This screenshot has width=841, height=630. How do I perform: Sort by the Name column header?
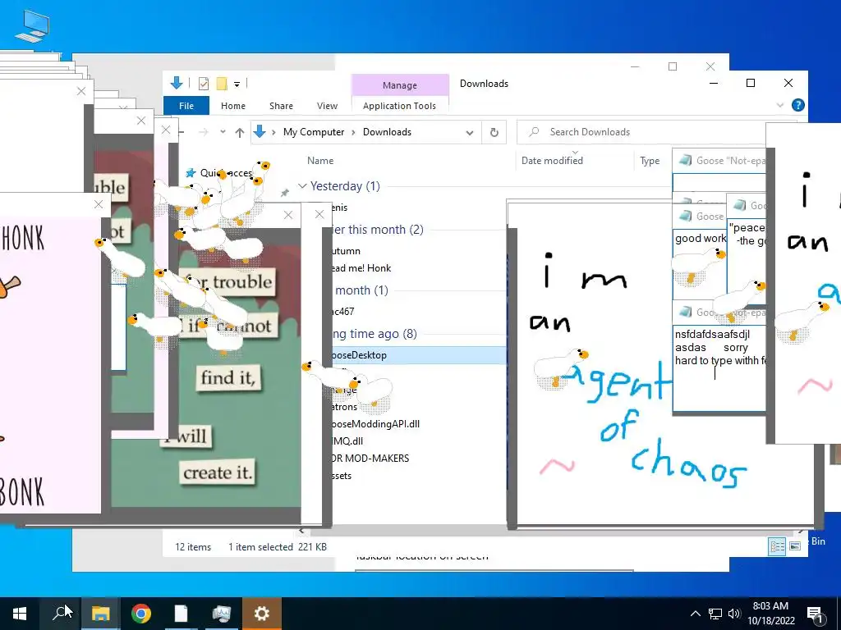pyautogui.click(x=320, y=161)
